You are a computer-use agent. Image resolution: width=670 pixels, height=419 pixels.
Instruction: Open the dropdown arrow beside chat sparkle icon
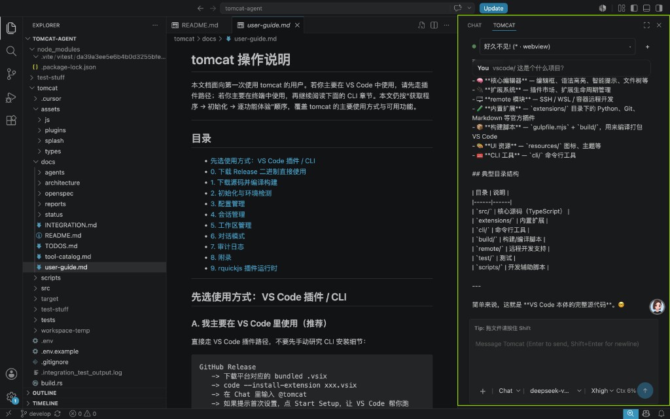pos(469,8)
